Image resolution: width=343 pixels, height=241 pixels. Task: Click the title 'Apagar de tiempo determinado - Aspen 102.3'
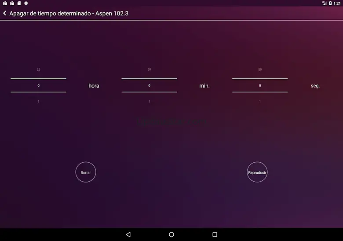click(x=69, y=13)
